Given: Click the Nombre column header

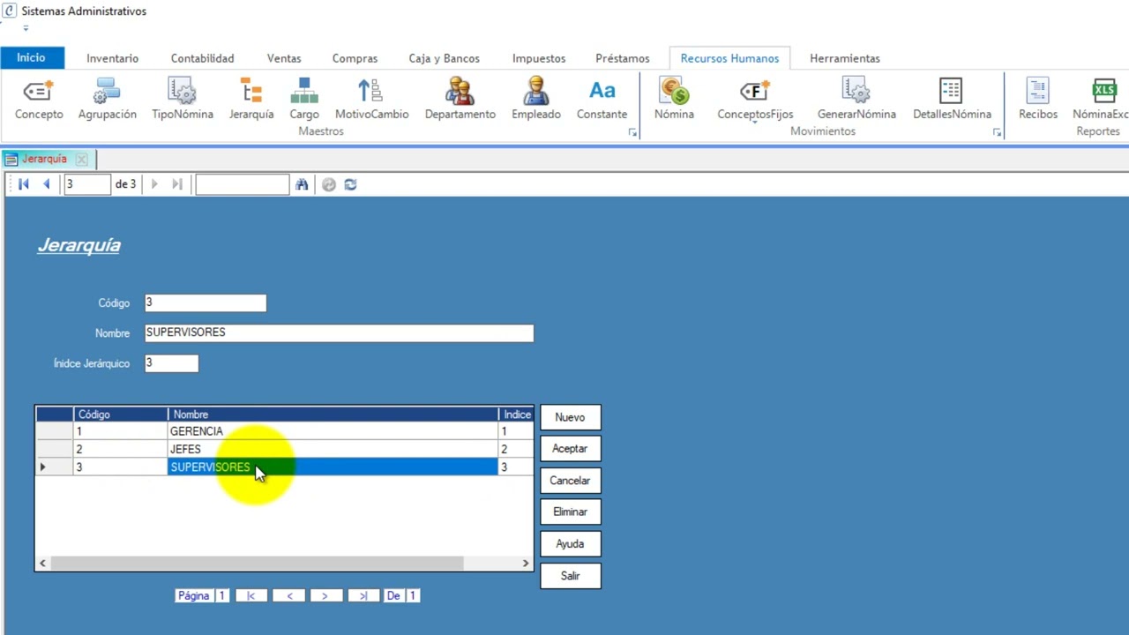Looking at the screenshot, I should coord(333,415).
